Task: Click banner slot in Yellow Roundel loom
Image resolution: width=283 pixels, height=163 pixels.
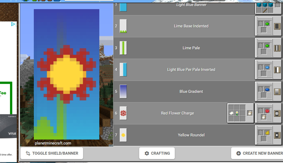Action: (x=261, y=133)
